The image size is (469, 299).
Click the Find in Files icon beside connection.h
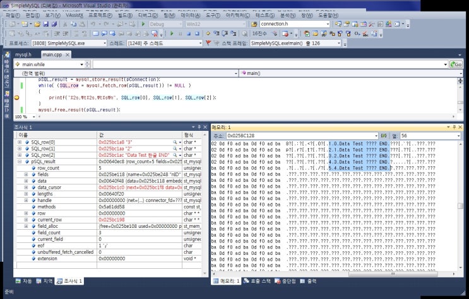[x=254, y=24]
